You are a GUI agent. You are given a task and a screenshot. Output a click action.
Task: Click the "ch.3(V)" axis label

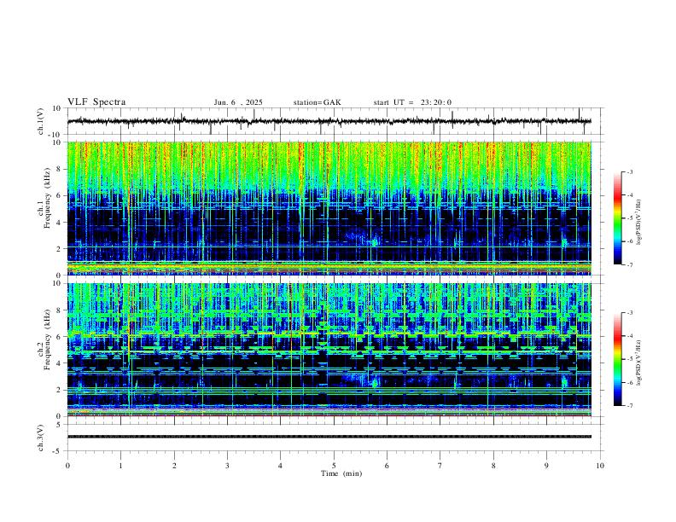point(41,438)
